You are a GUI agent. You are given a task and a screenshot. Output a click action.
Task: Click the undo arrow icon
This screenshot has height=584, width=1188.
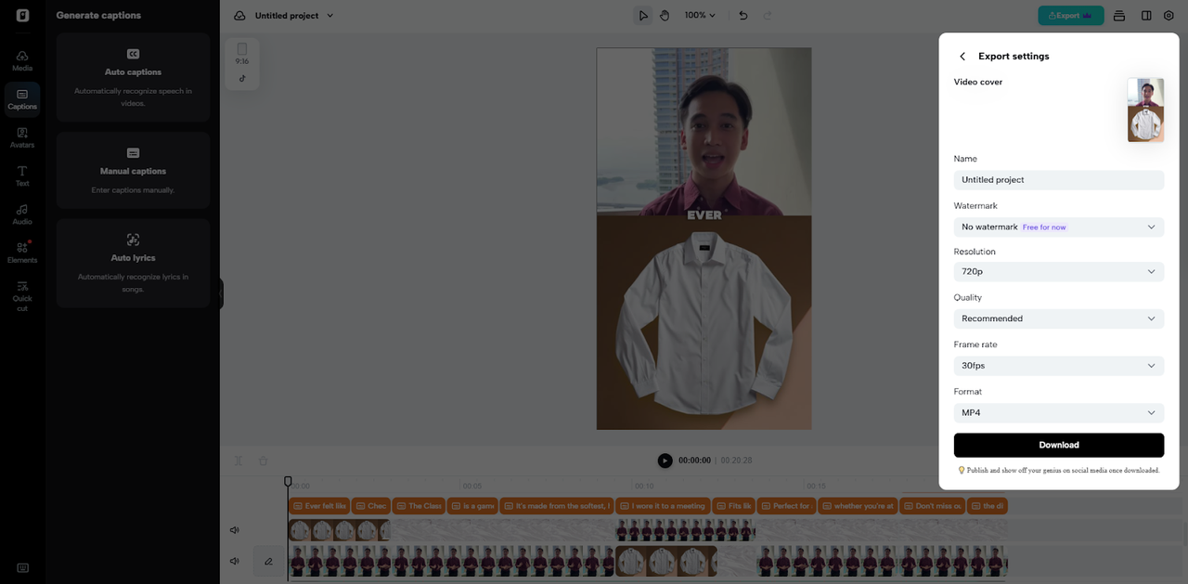[x=742, y=16]
